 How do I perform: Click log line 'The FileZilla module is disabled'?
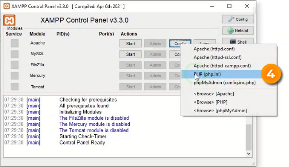(x=94, y=118)
